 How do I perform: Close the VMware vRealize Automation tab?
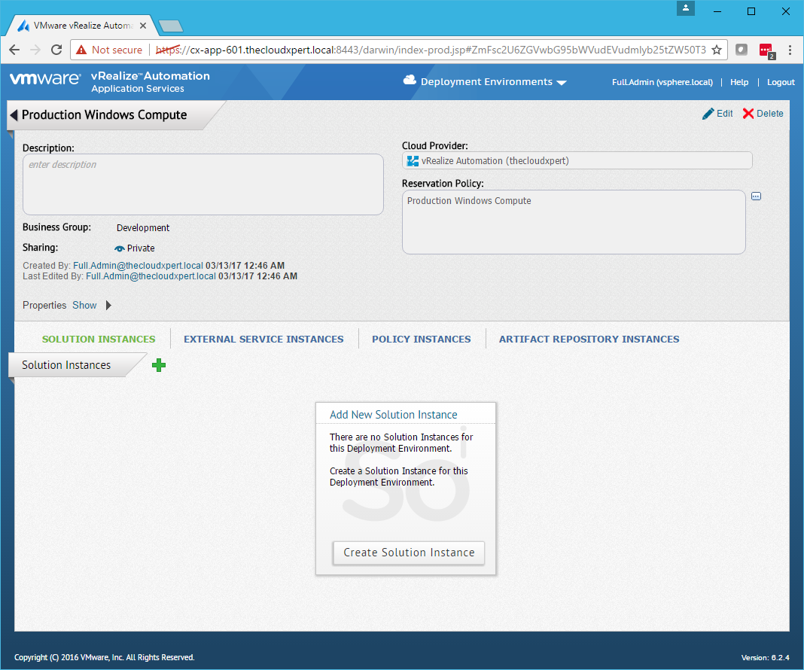coord(143,26)
